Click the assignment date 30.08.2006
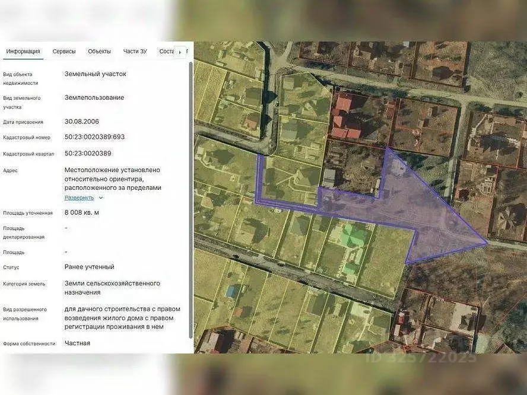The width and height of the screenshot is (527, 395). click(x=82, y=122)
